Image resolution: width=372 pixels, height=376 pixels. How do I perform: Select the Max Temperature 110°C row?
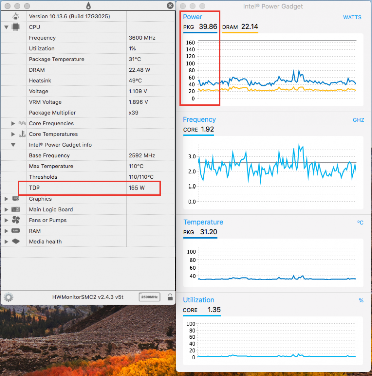tap(88, 166)
